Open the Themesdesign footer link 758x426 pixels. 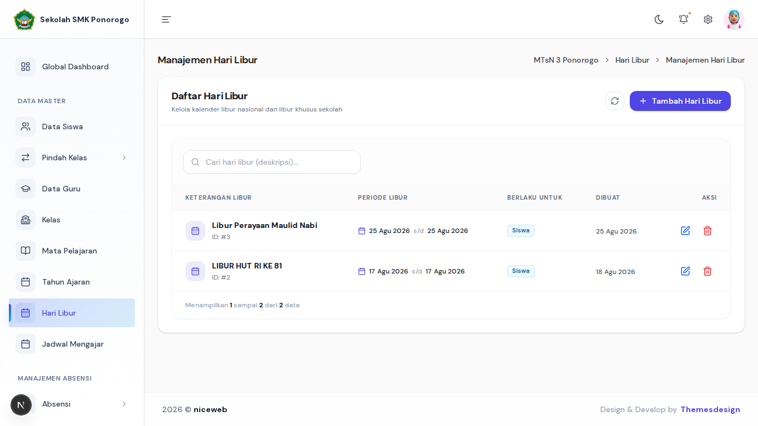(710, 409)
